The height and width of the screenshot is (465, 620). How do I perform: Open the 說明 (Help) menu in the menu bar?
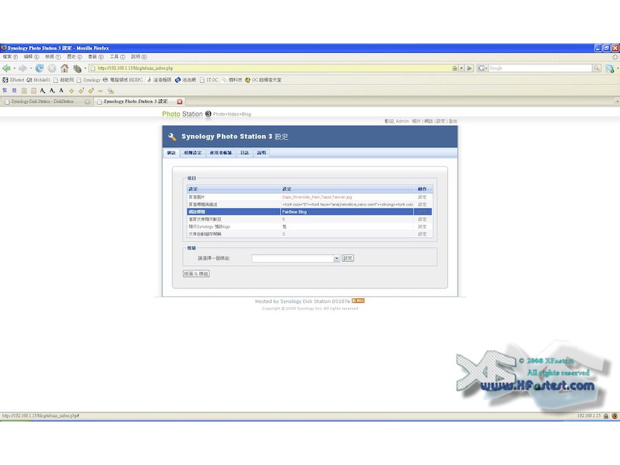139,57
